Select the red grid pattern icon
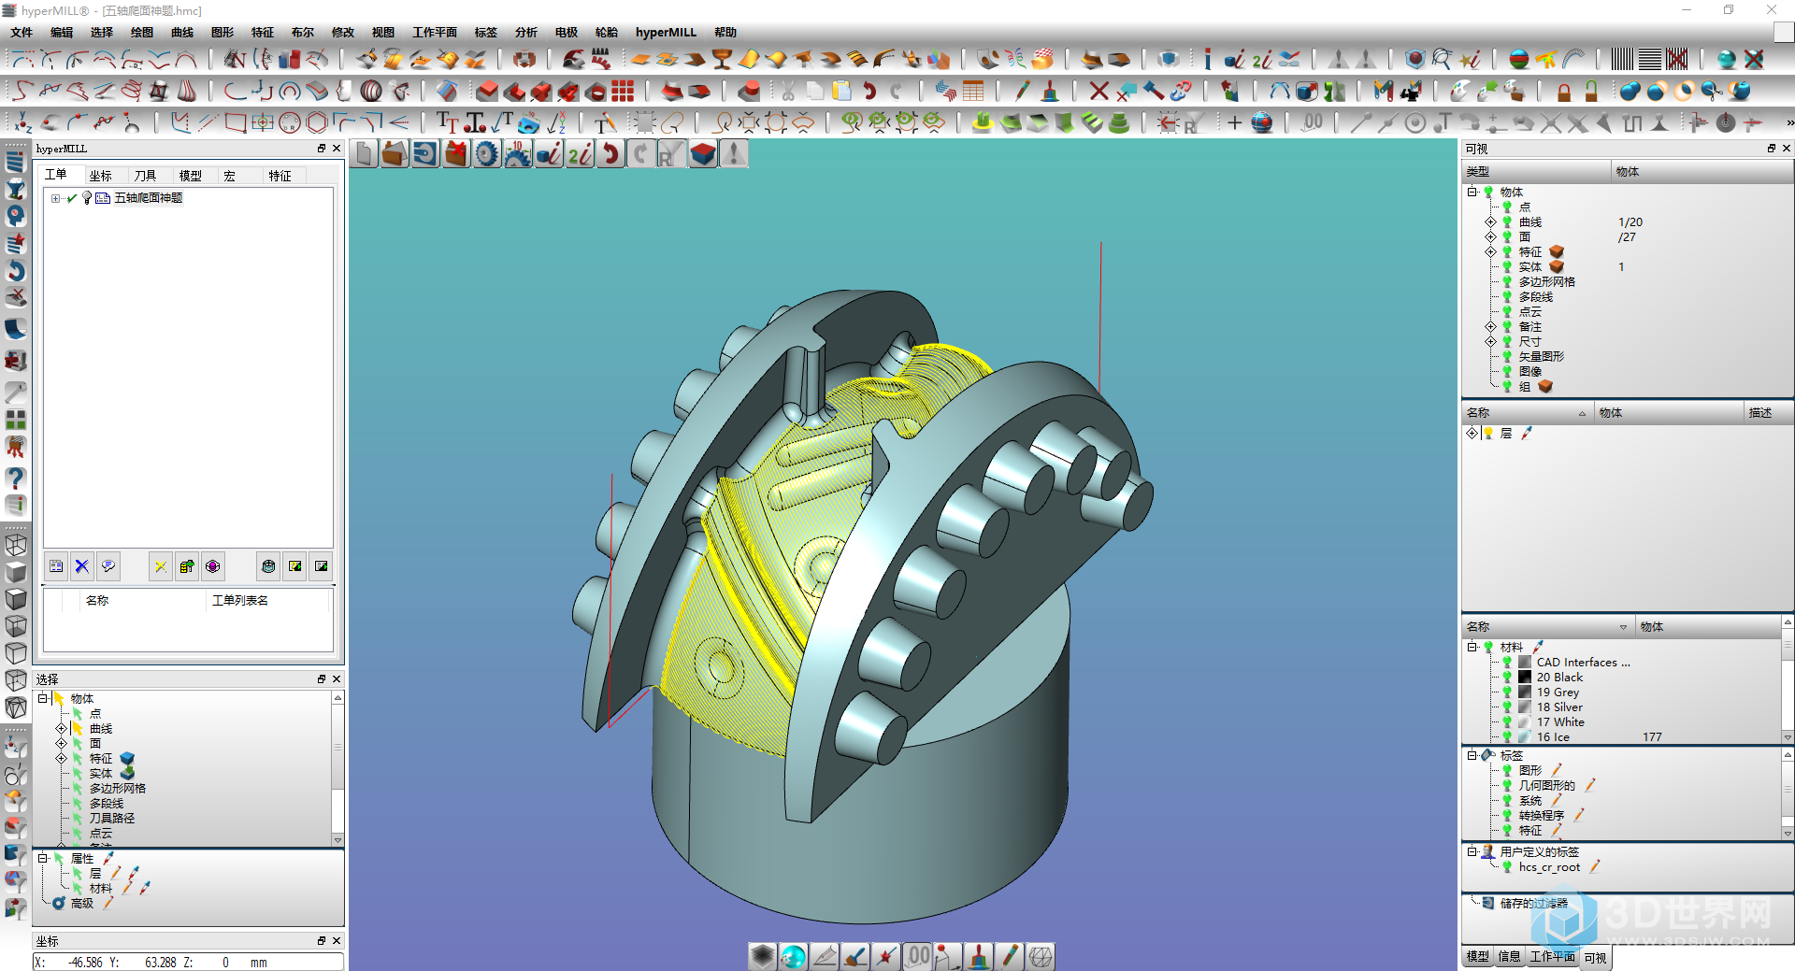Screen dimensions: 1795x971 pos(623,91)
